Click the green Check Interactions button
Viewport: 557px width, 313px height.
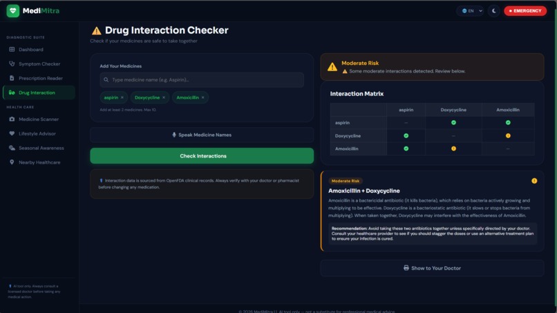[x=202, y=156]
